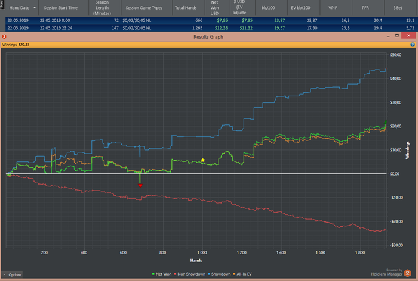Click the 147 minutes session length cell
Screen dimensions: 418x281
tap(115, 28)
